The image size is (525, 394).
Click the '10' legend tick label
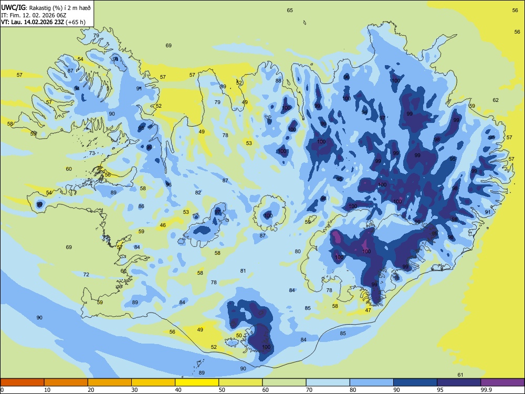(x=47, y=390)
